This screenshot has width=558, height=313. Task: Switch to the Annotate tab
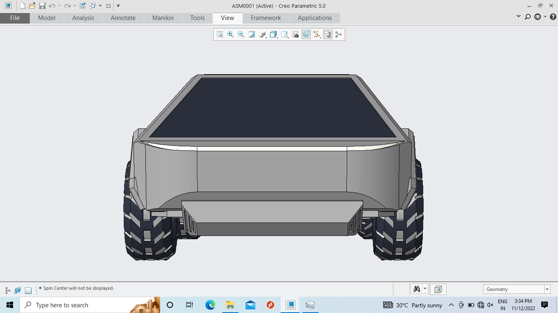click(x=123, y=18)
